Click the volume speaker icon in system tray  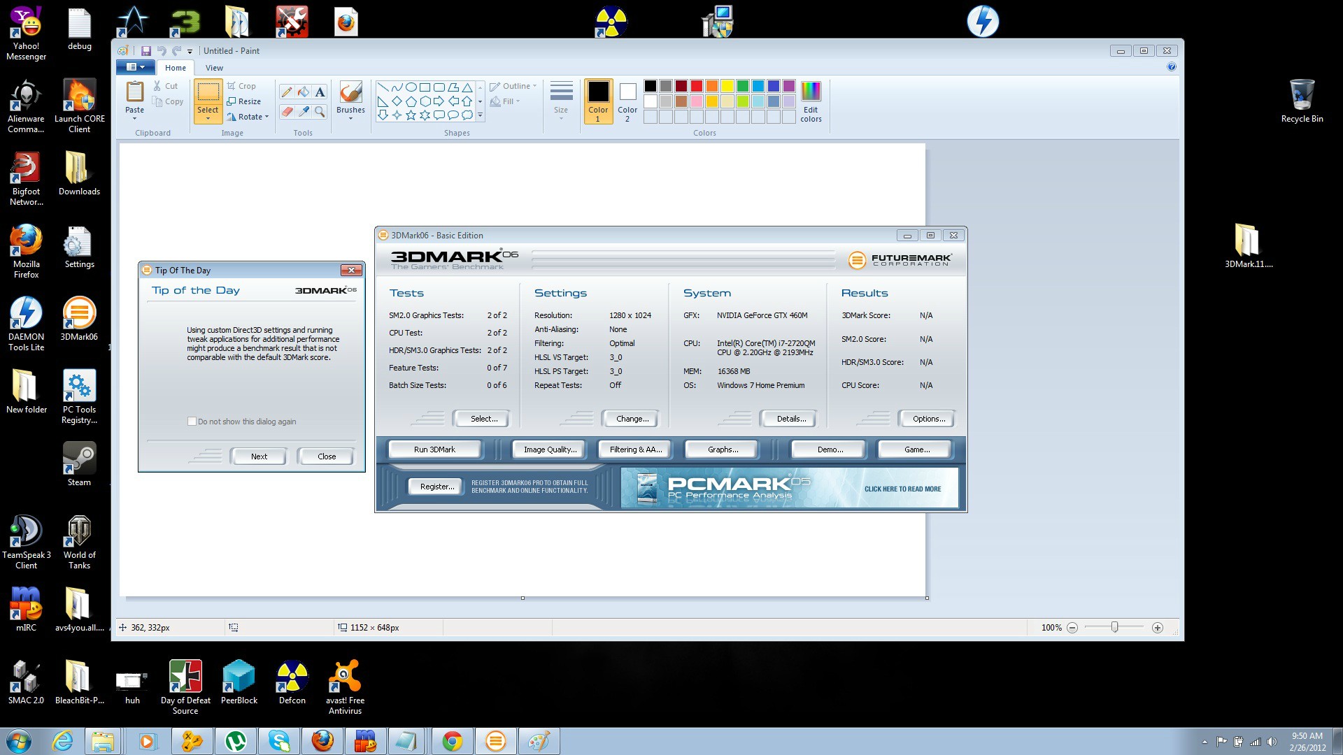(1272, 742)
